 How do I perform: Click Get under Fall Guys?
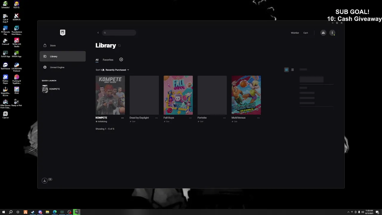[167, 122]
